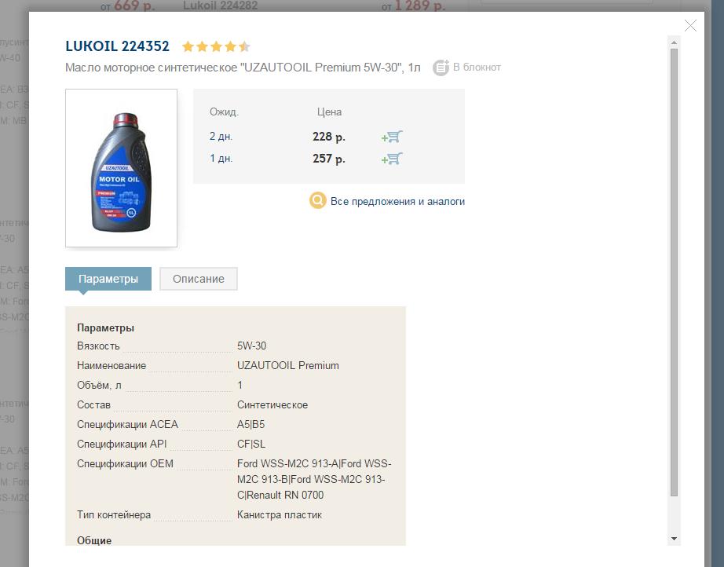Click the notepad icon beside В блокнот
Image resolution: width=724 pixels, height=567 pixels.
coord(441,68)
